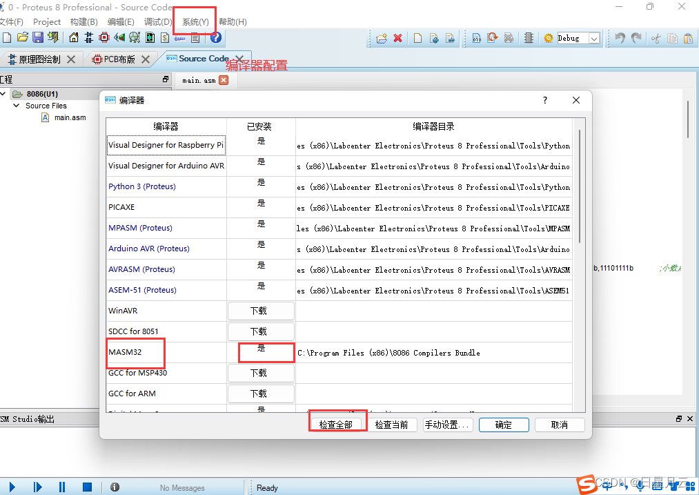
Task: Stop the simulation with square button
Action: (88, 487)
